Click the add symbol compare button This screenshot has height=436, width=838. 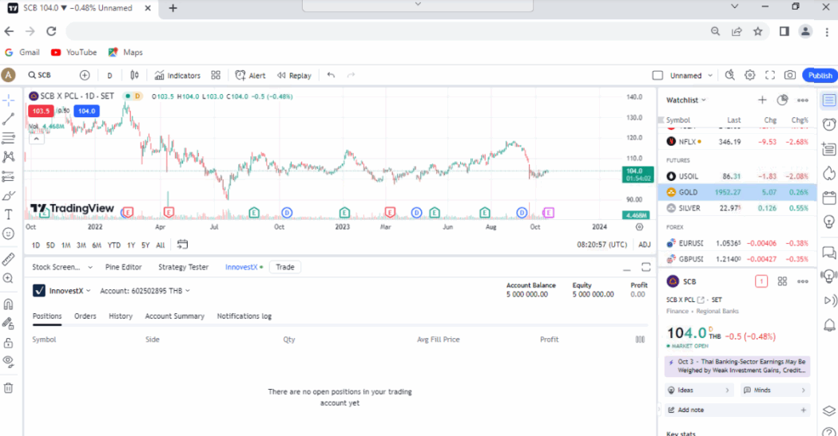tap(85, 75)
